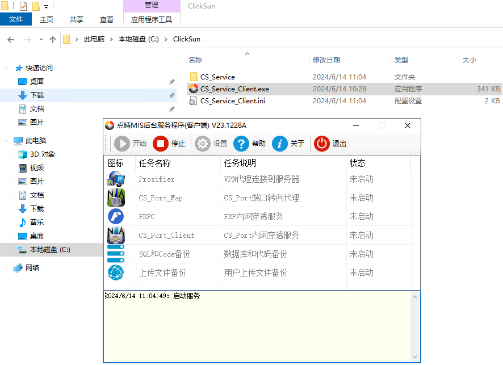Switch to the 共享 ribbon tab
Image resolution: width=503 pixels, height=365 pixels.
point(77,19)
